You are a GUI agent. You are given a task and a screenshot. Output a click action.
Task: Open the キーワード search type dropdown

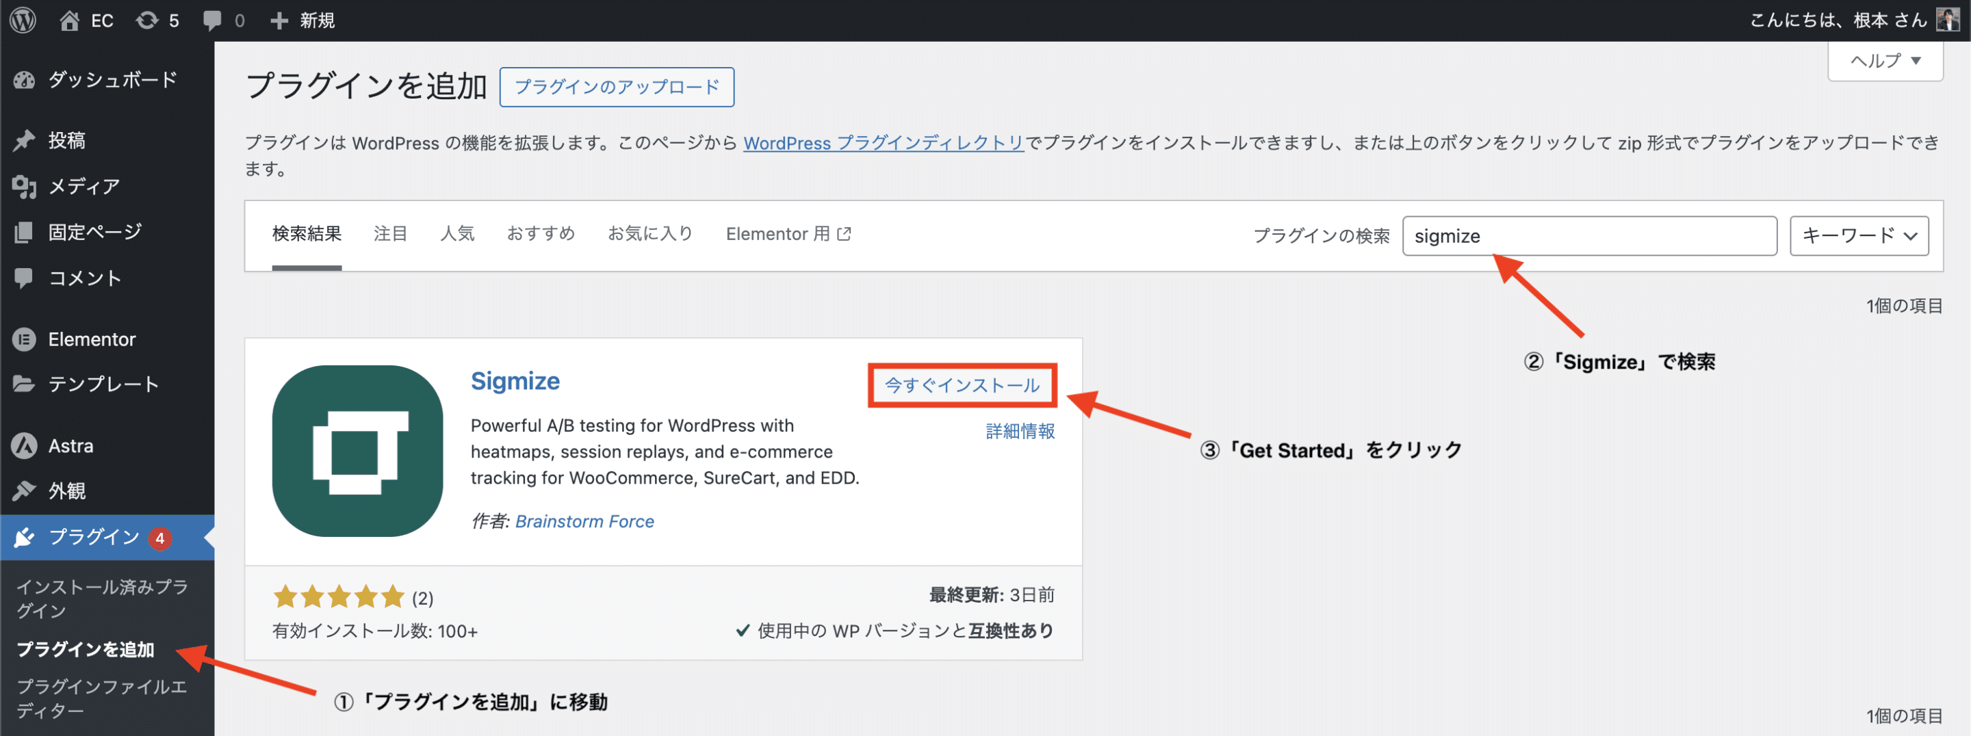(x=1858, y=235)
